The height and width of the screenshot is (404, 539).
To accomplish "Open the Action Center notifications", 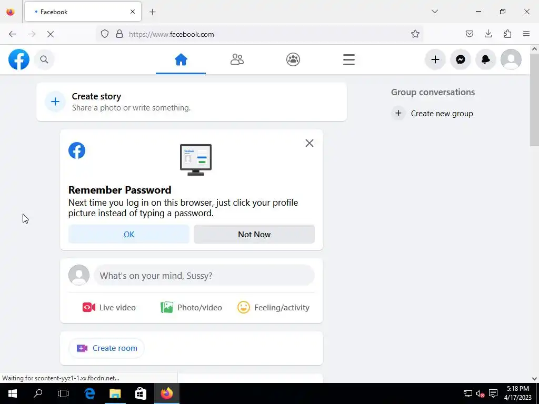I will [493, 393].
